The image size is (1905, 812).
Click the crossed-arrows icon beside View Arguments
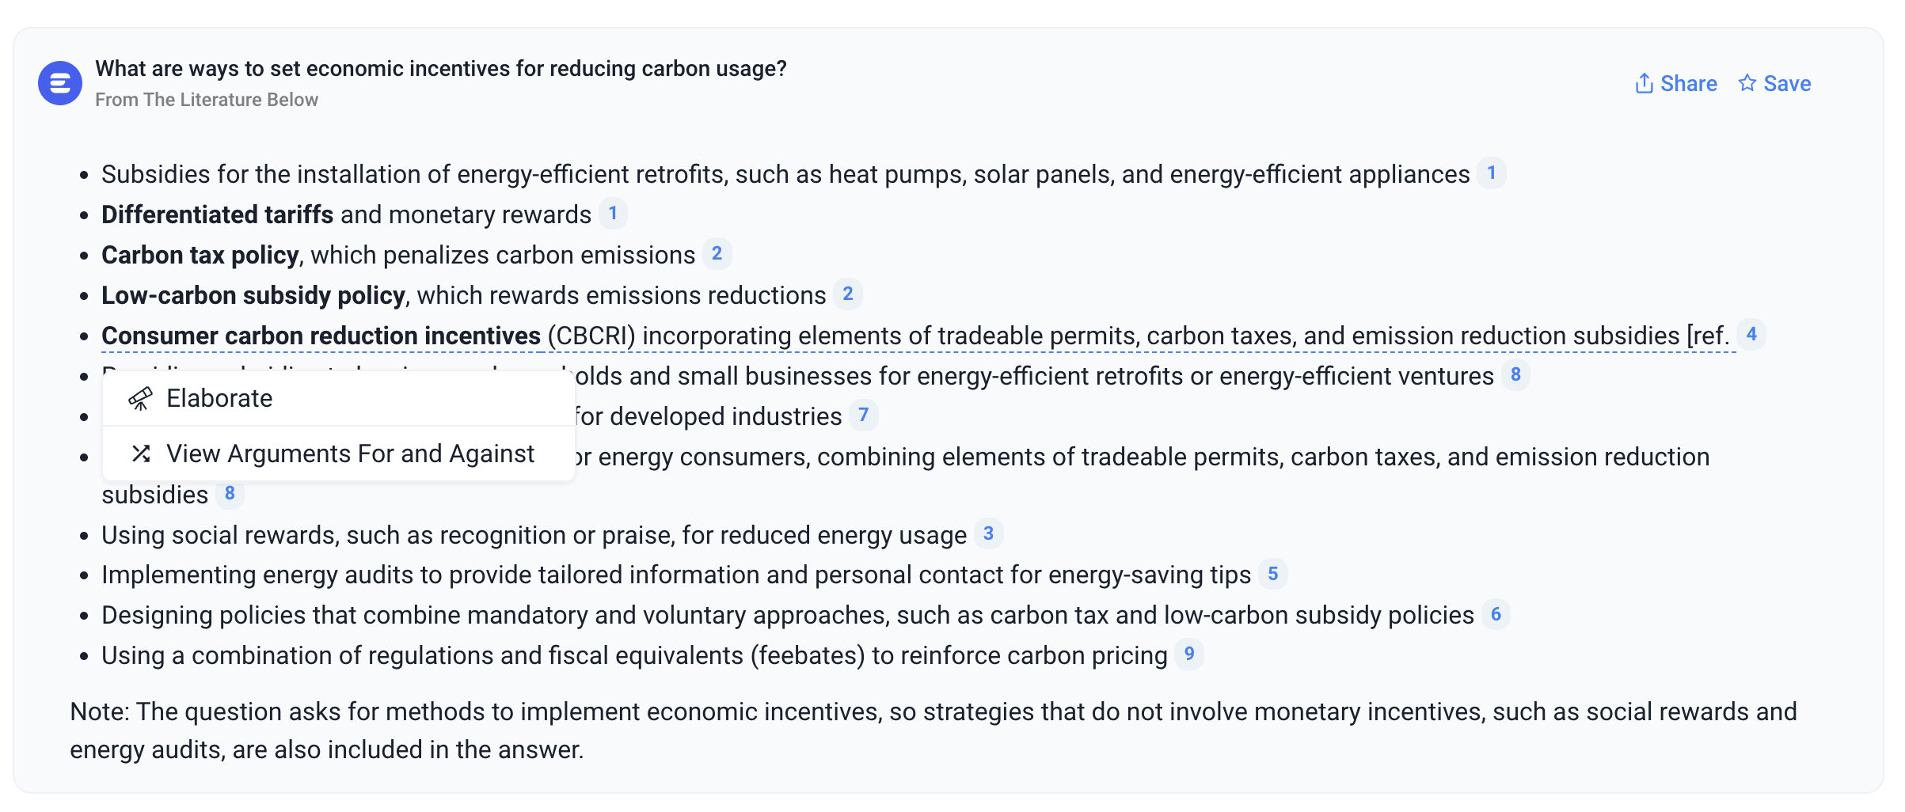(x=141, y=453)
